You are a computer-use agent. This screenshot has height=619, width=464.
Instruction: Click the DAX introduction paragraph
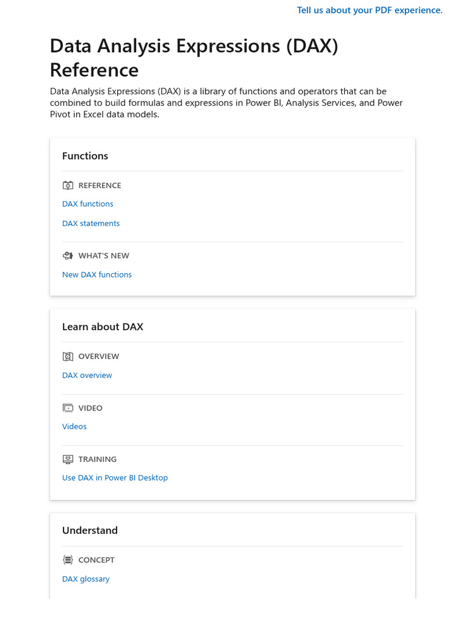point(227,103)
